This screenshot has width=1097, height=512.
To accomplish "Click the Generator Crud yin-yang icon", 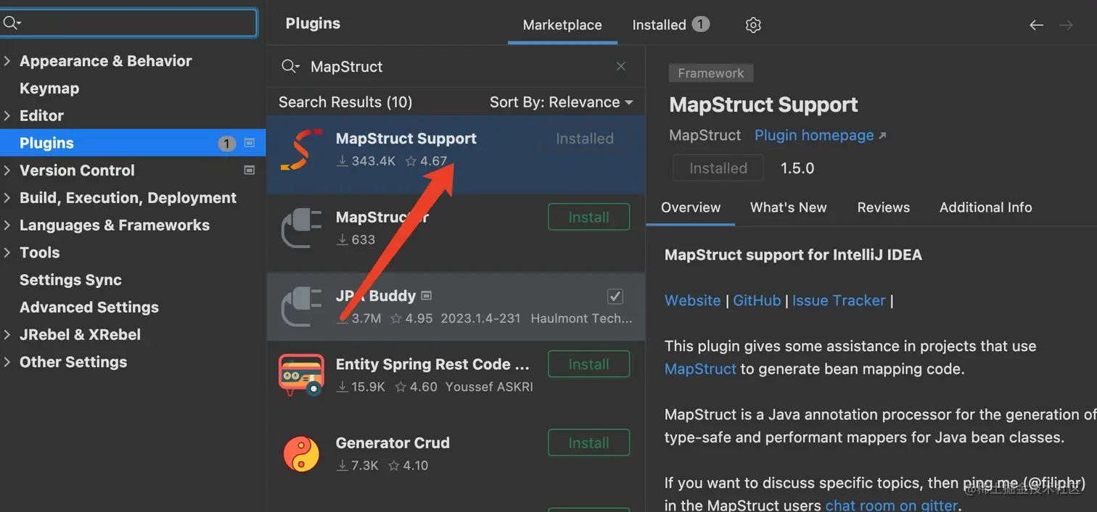I will [302, 454].
